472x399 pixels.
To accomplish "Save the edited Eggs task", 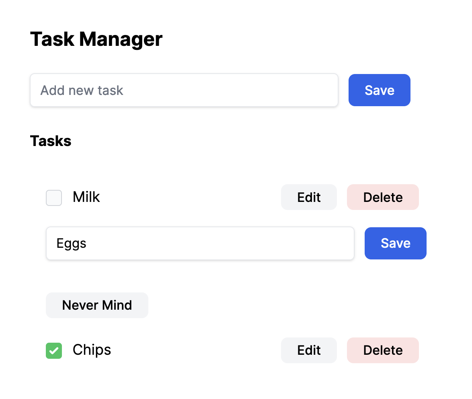I will [x=395, y=243].
